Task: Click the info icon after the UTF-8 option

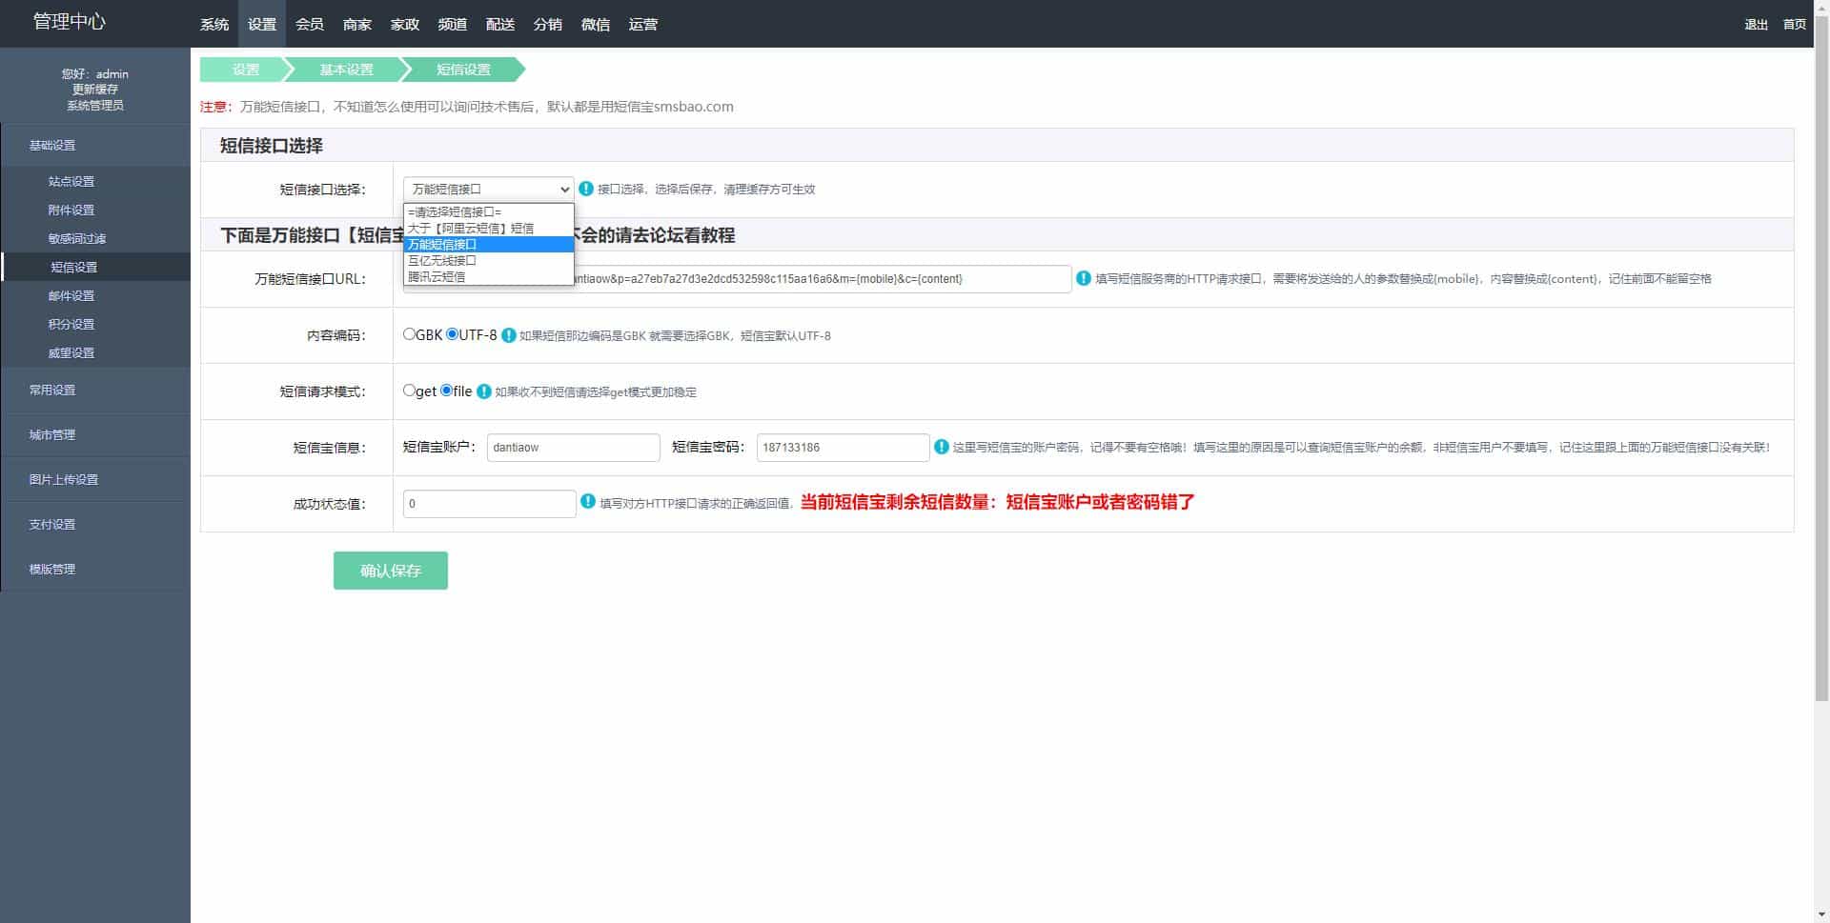Action: tap(509, 335)
